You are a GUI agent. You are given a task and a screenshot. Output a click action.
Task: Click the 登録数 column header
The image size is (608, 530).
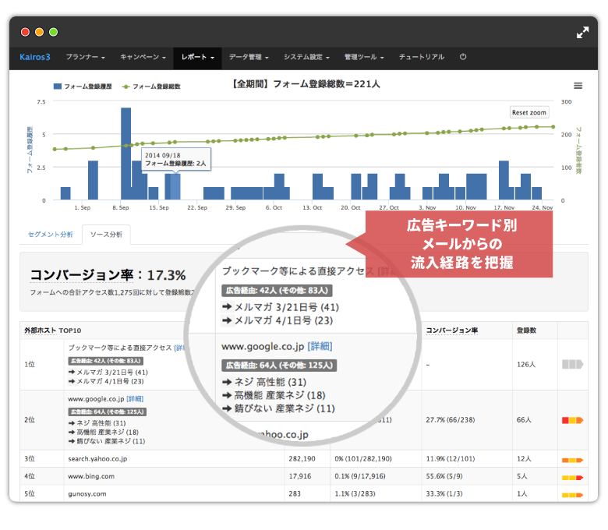(526, 330)
